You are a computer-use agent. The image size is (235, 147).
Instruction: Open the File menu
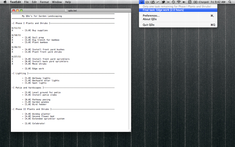pyautogui.click(x=26, y=2)
